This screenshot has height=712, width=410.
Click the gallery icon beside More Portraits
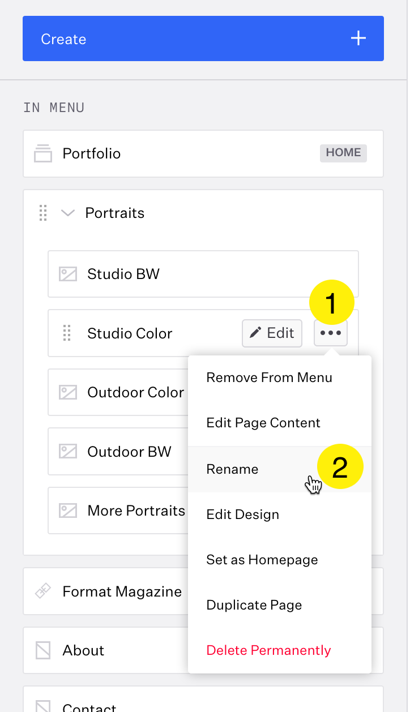68,511
